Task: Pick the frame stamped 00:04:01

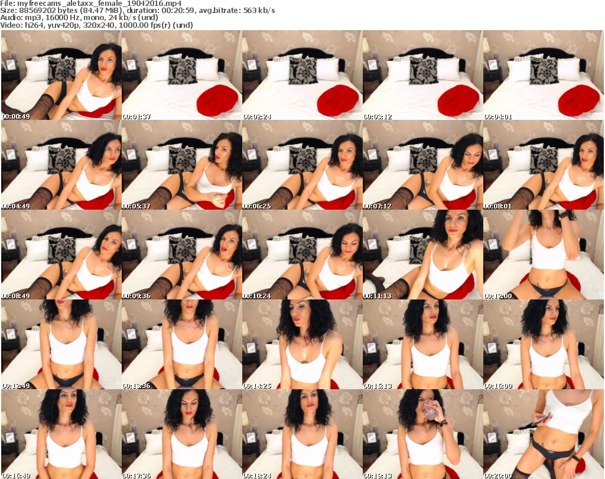Action: (x=543, y=75)
